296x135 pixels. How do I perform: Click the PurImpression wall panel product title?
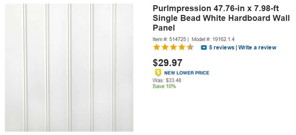(221, 18)
